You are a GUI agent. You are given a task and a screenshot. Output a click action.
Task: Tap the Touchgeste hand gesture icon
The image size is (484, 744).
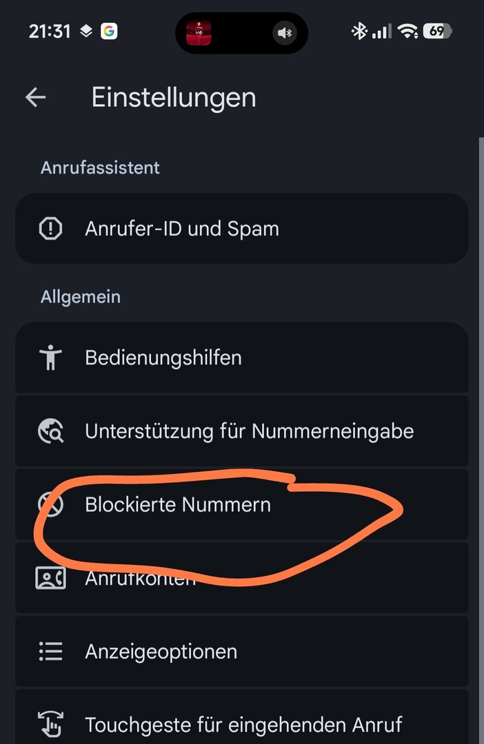tap(51, 724)
